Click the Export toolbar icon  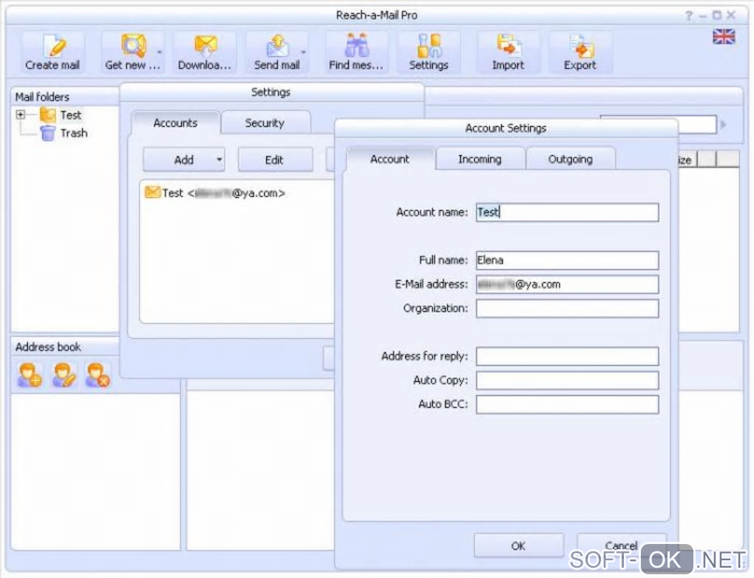[580, 52]
